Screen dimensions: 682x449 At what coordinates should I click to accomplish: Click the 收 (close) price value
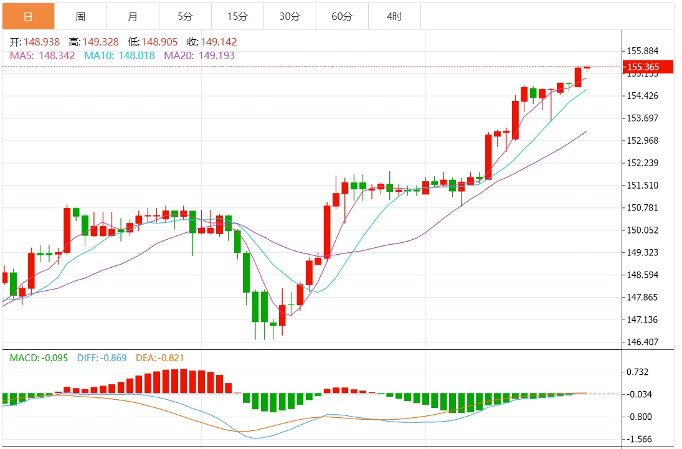[218, 42]
